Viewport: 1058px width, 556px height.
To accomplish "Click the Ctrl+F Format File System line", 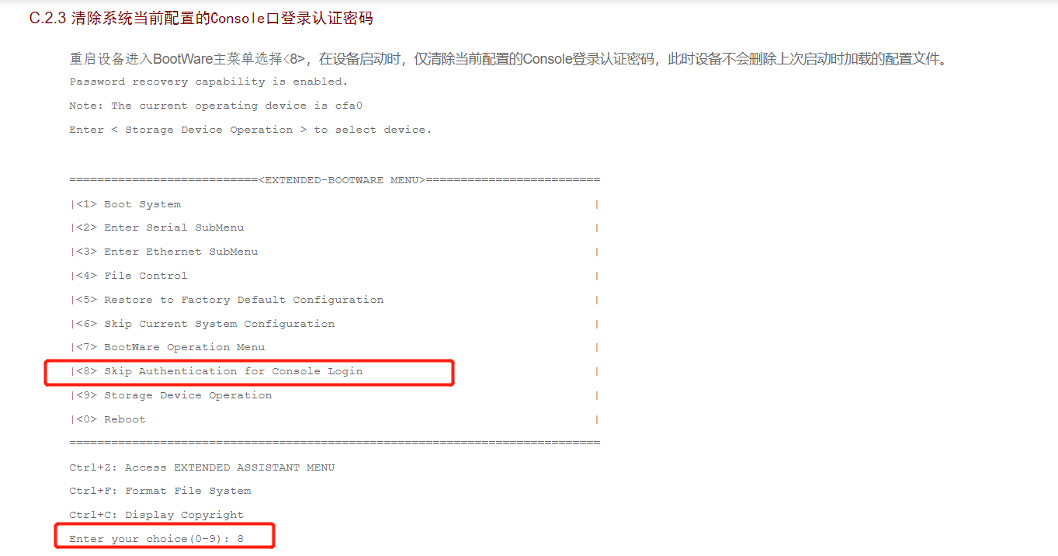I will click(x=160, y=491).
